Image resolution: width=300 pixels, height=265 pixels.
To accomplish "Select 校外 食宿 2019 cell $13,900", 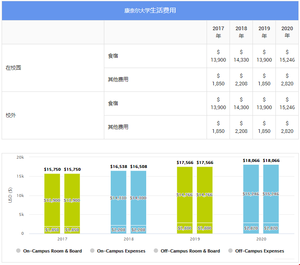I will click(x=264, y=104).
